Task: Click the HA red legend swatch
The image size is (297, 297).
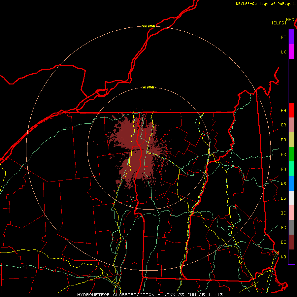Action: pyautogui.click(x=291, y=110)
